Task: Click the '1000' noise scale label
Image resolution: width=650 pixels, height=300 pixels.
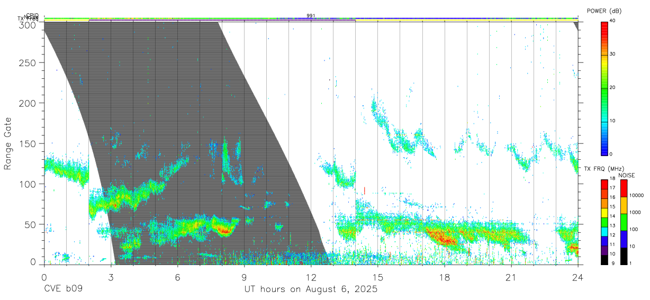Action: point(635,213)
